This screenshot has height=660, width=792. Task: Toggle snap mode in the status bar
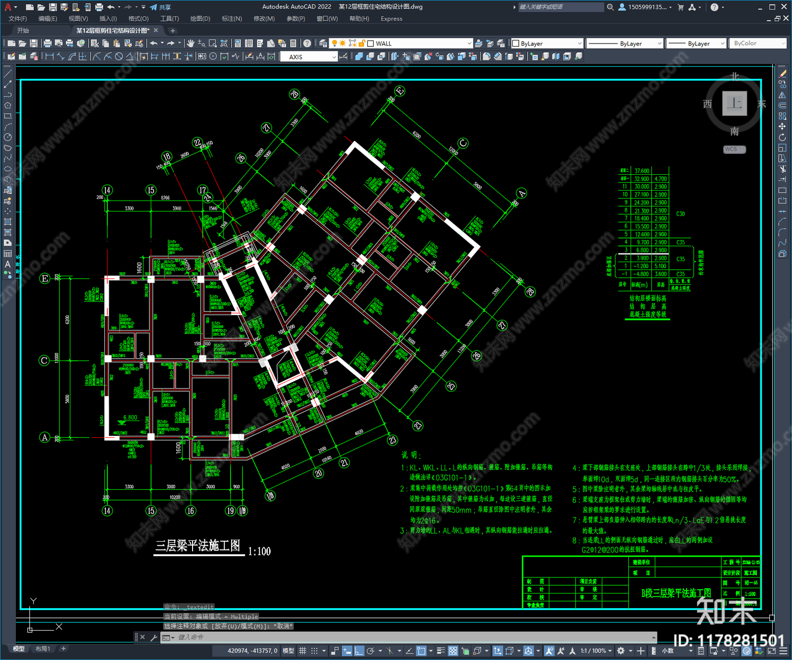pyautogui.click(x=314, y=651)
